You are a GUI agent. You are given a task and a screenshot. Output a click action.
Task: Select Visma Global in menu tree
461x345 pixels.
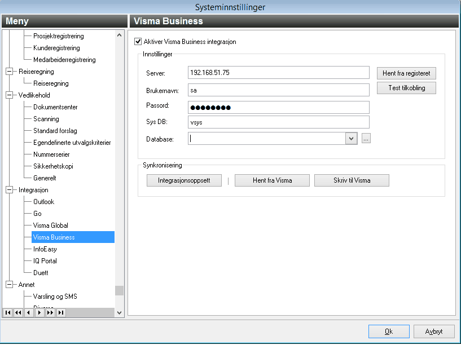pyautogui.click(x=51, y=225)
